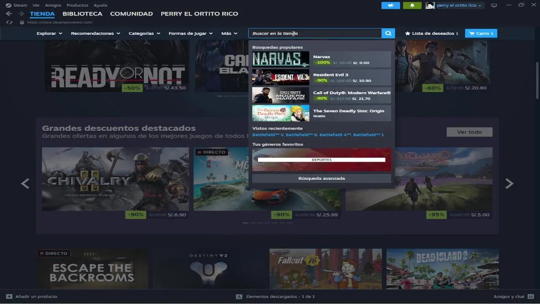Open the Ready or Not banner
The image size is (540, 304).
point(117,66)
